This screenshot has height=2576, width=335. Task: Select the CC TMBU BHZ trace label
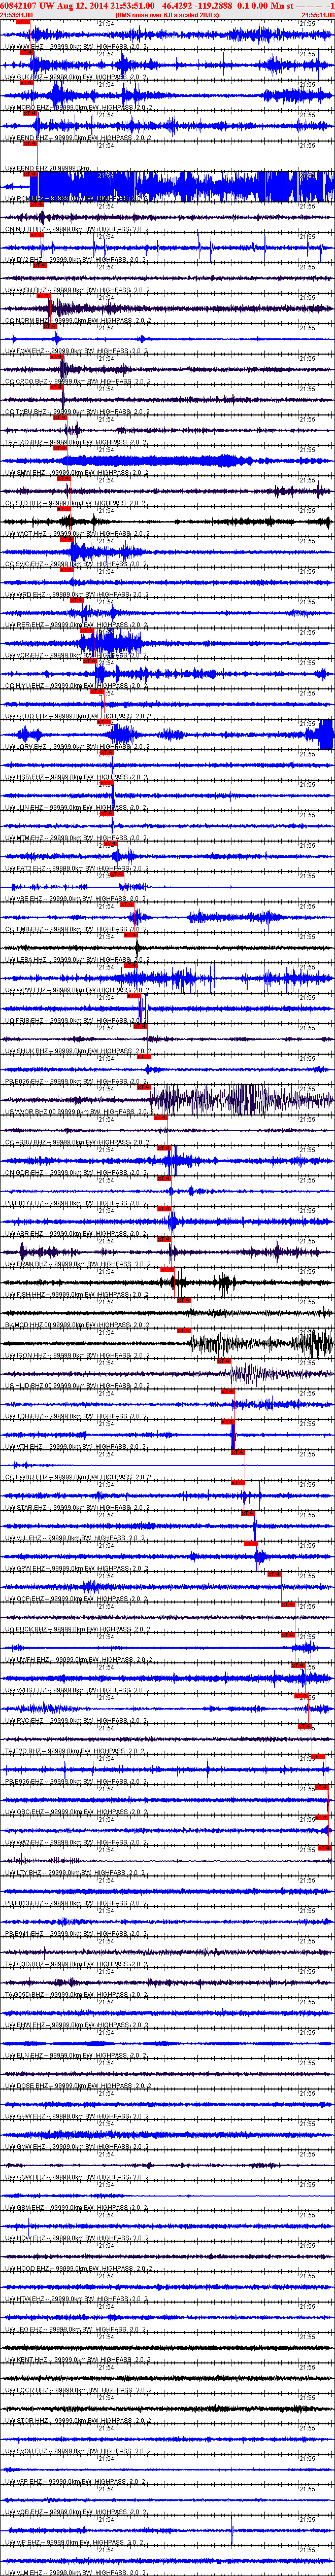coord(78,412)
